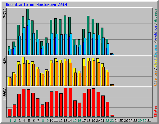Select day label 17 on the x-axis
This screenshot has width=159, height=124.
tap(84, 121)
